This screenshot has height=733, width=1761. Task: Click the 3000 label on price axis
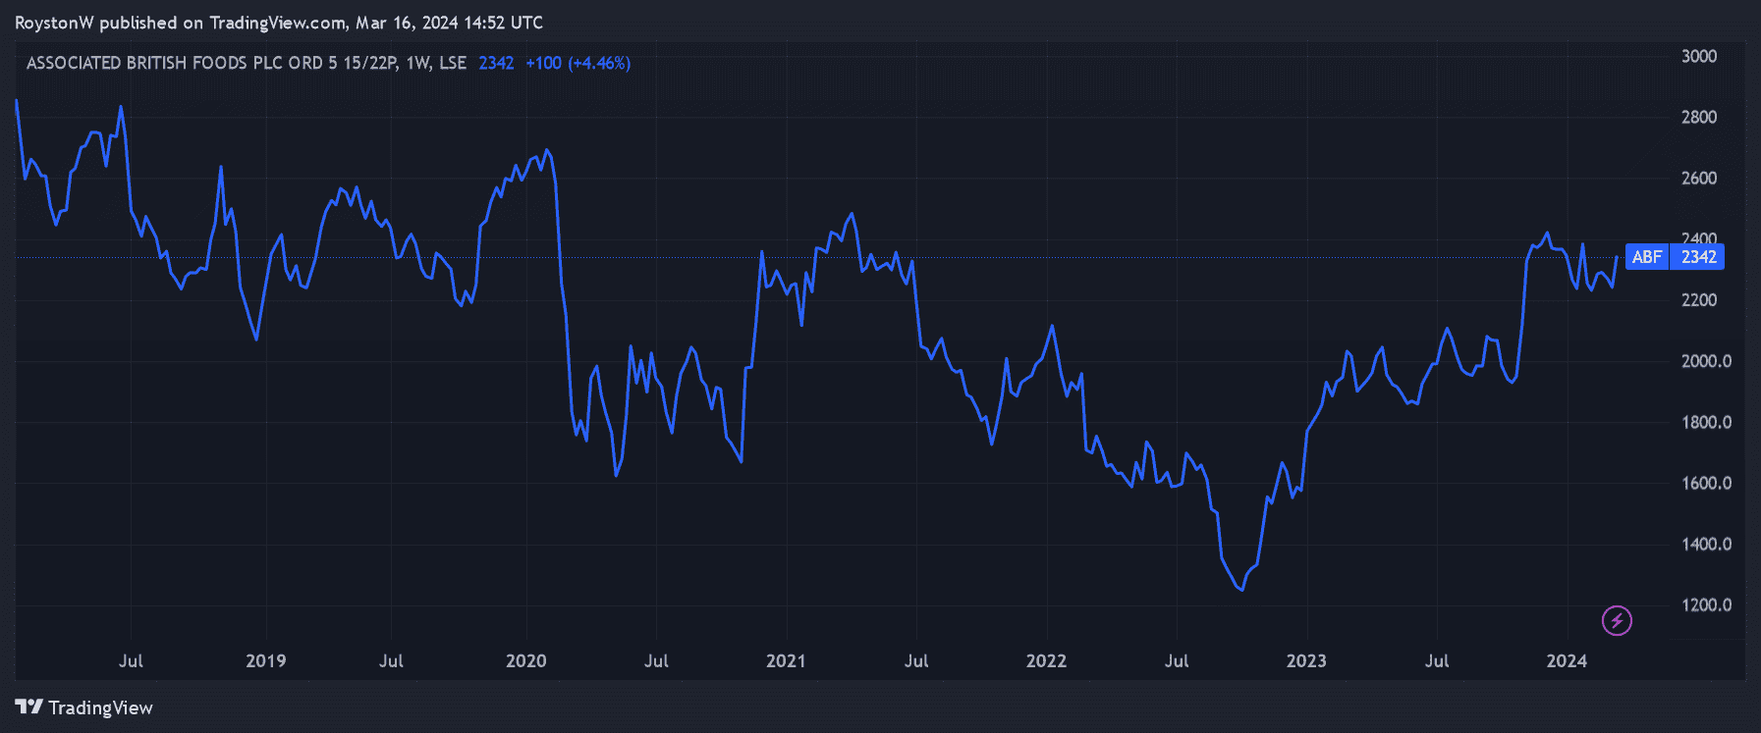coord(1698,56)
